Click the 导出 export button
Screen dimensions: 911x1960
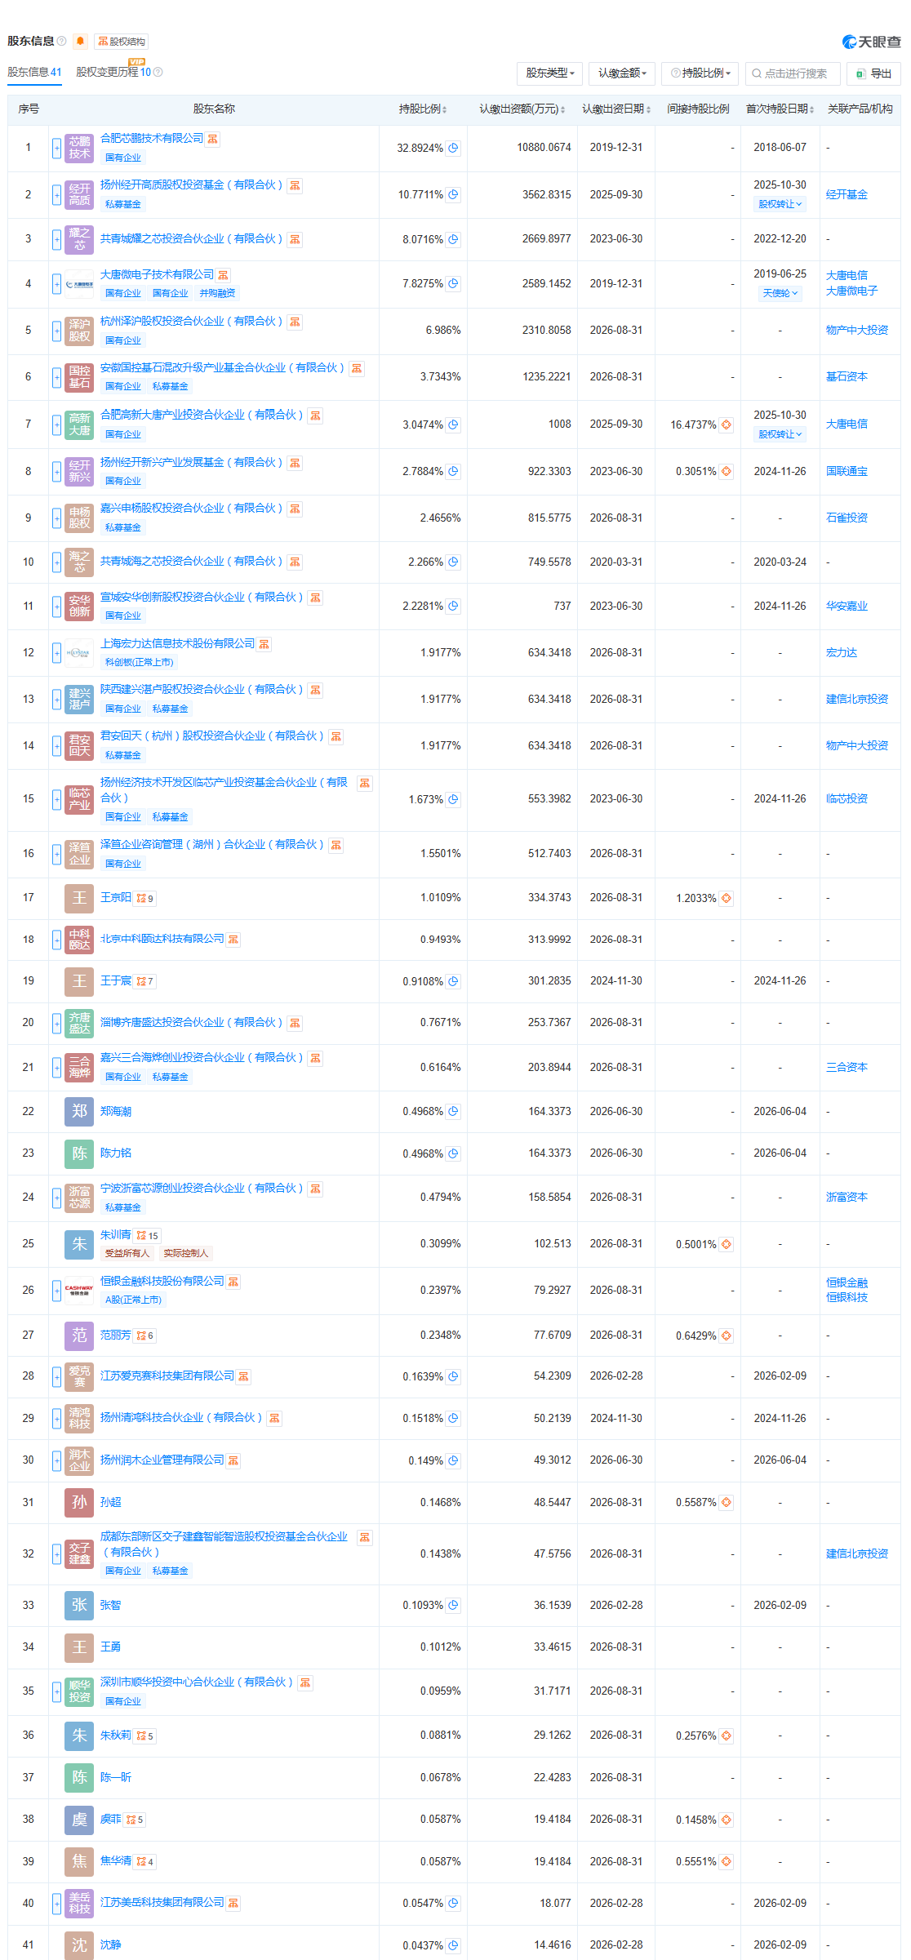click(873, 73)
